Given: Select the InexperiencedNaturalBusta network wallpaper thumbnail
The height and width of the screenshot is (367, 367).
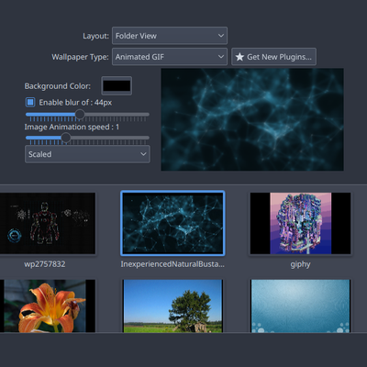Looking at the screenshot, I should (172, 223).
